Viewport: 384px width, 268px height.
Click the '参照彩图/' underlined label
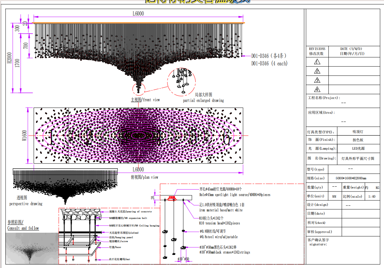pos(15,222)
